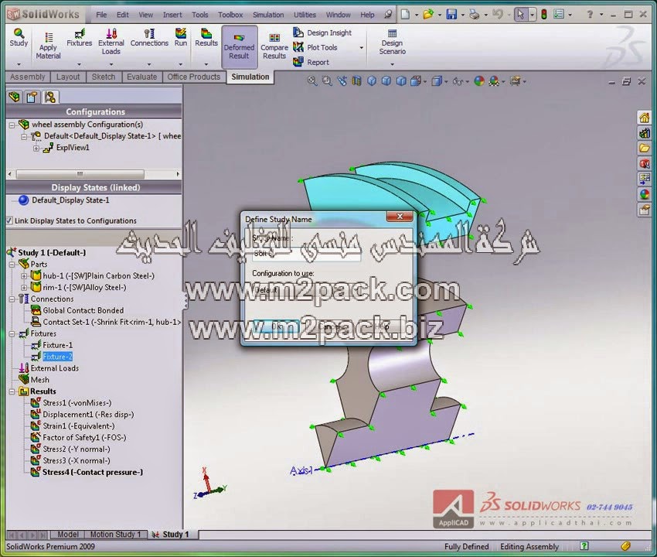Switch to the Evaluate tab
This screenshot has width=657, height=557.
(141, 77)
